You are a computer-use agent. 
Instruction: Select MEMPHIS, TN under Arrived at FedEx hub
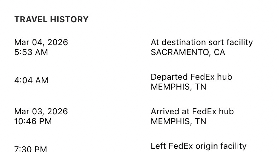178,121
